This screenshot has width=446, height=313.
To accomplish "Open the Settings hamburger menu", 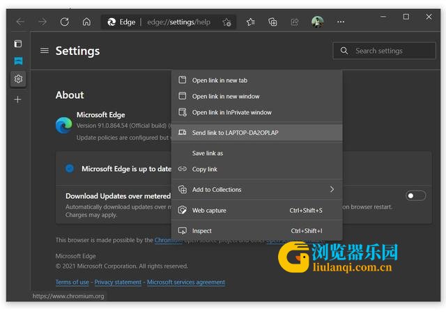I will click(x=45, y=51).
